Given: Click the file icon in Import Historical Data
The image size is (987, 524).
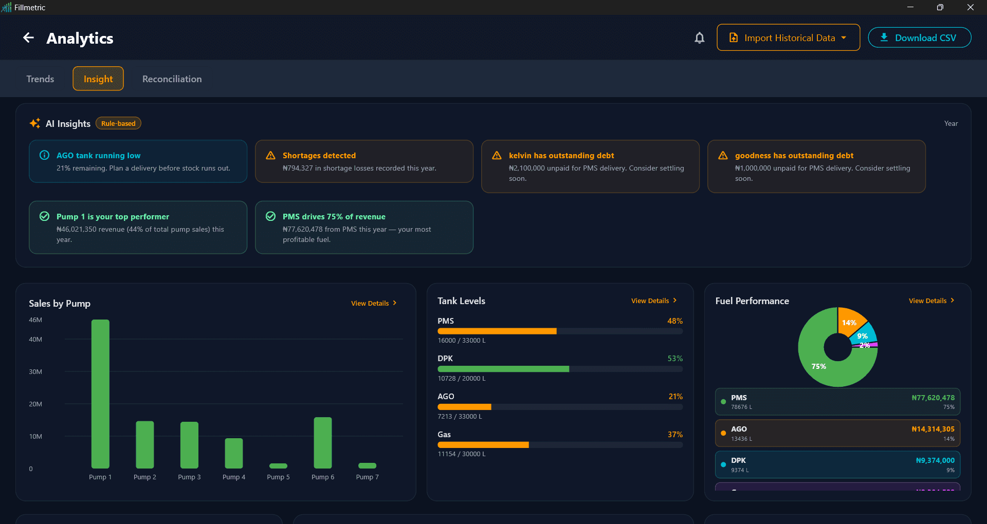Looking at the screenshot, I should (734, 38).
